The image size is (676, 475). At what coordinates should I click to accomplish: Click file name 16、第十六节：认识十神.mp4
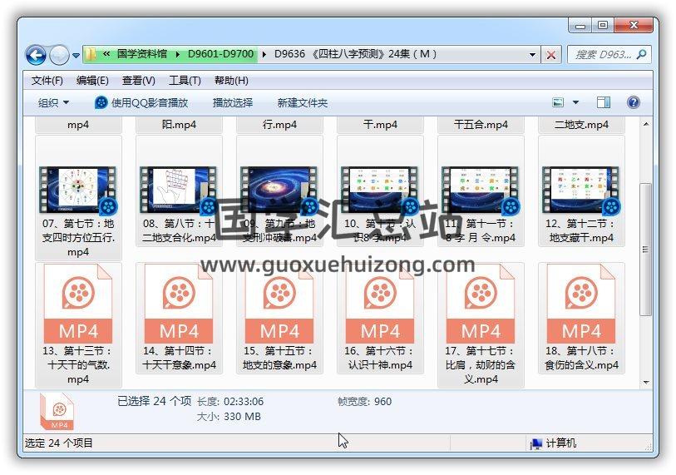[380, 358]
